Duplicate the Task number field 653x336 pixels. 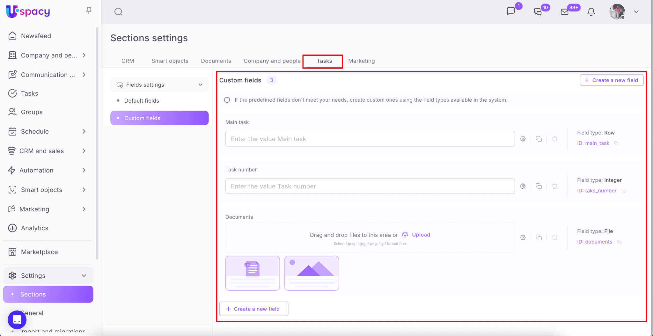coord(539,186)
